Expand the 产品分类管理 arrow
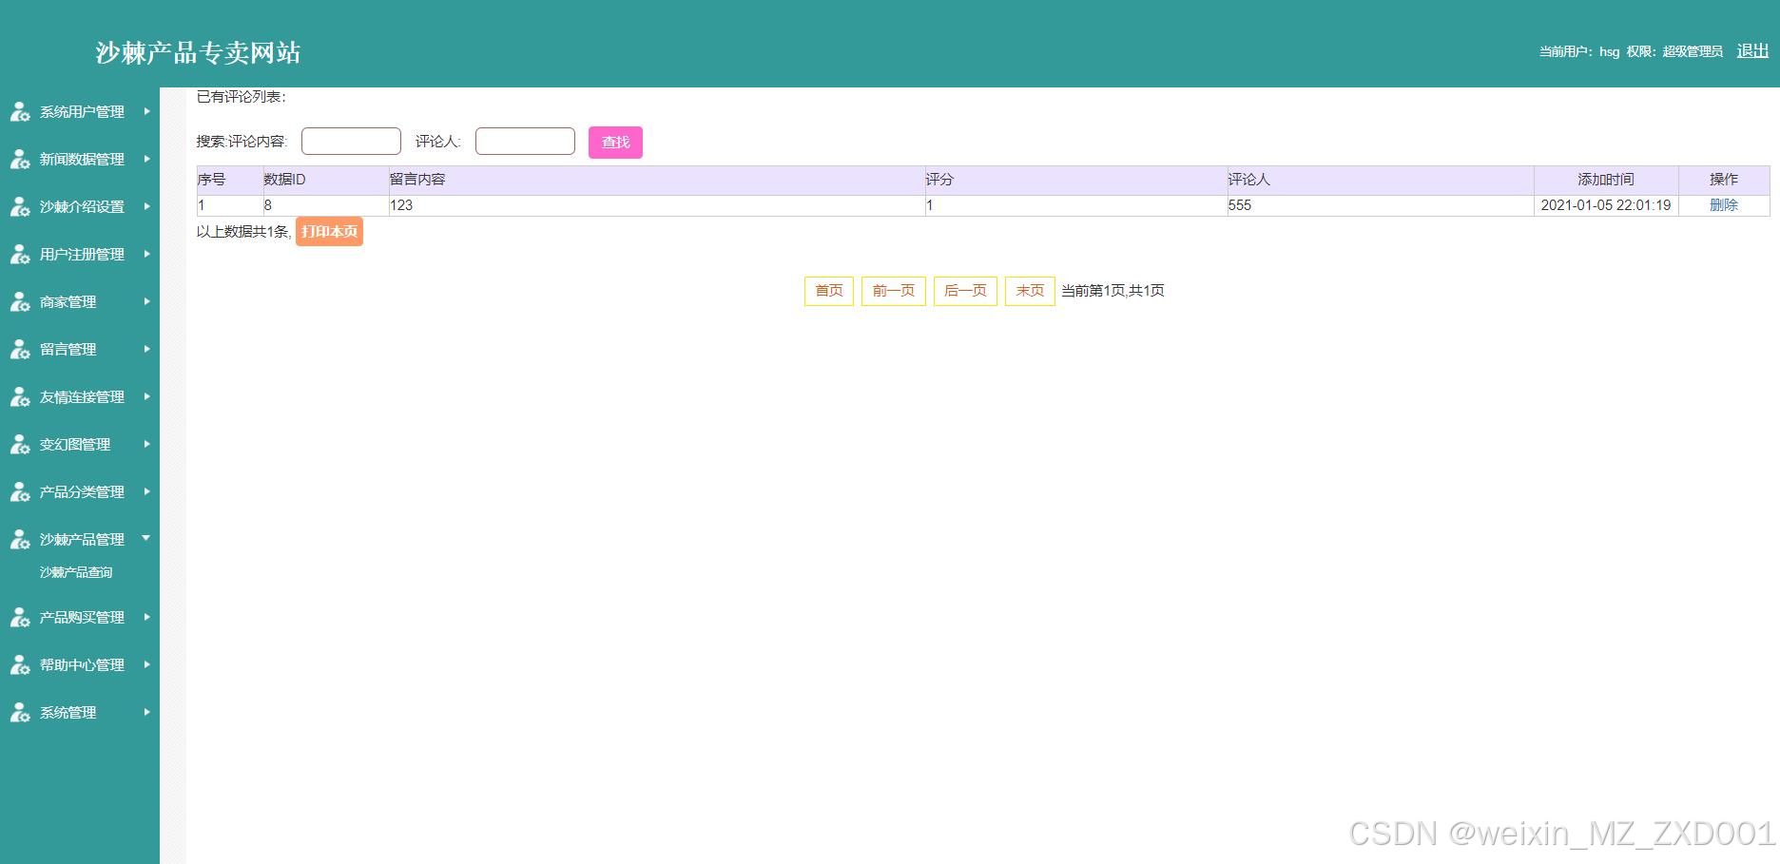Viewport: 1780px width, 864px height. point(146,491)
